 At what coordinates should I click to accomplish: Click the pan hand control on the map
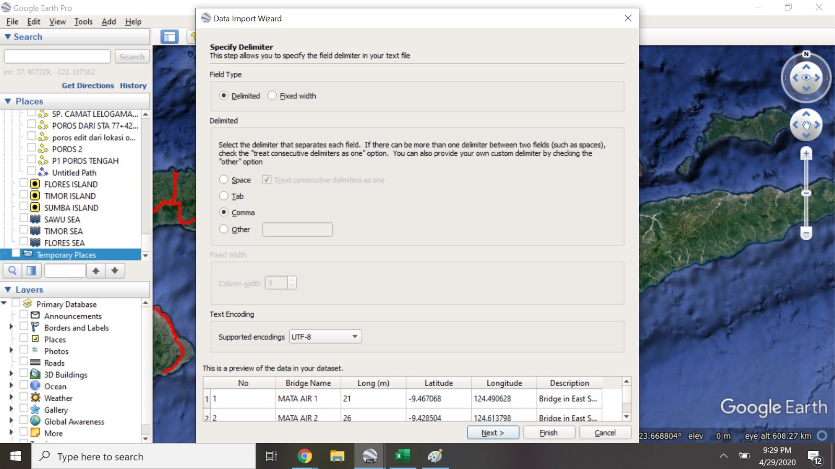(x=806, y=125)
